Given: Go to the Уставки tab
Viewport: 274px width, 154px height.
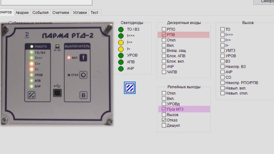Looking at the screenshot, I should pyautogui.click(x=80, y=13).
